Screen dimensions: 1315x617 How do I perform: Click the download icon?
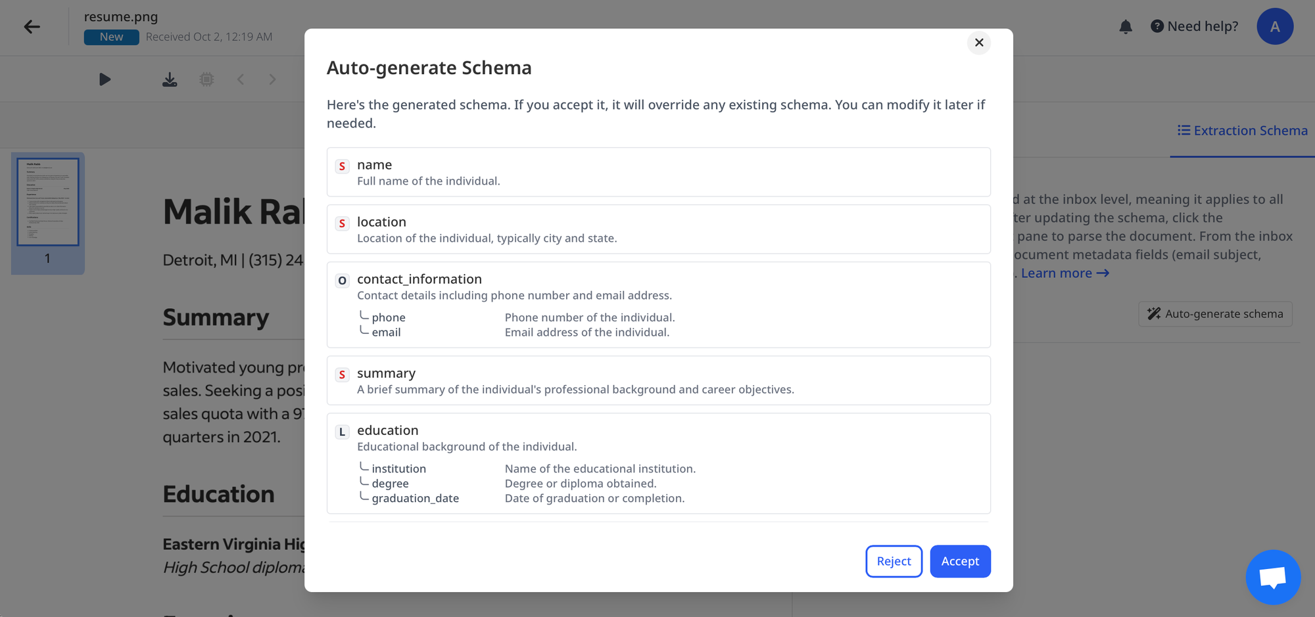pos(170,80)
